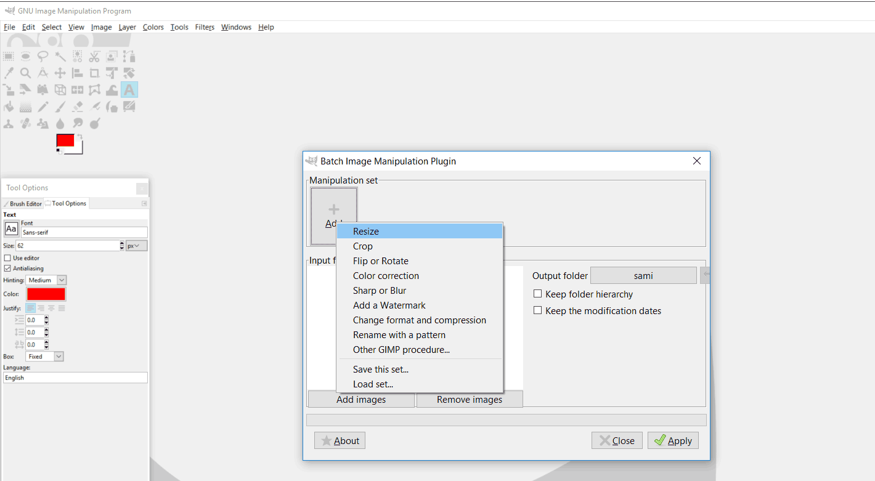875x481 pixels.
Task: Select the Gradient tool
Action: pos(26,107)
